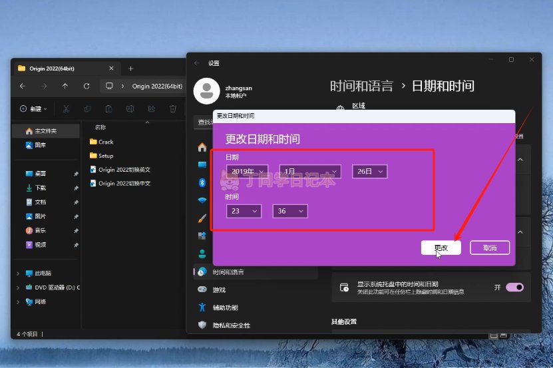Select 游戏 in the Settings sidebar
The image size is (553, 368).
(x=219, y=289)
